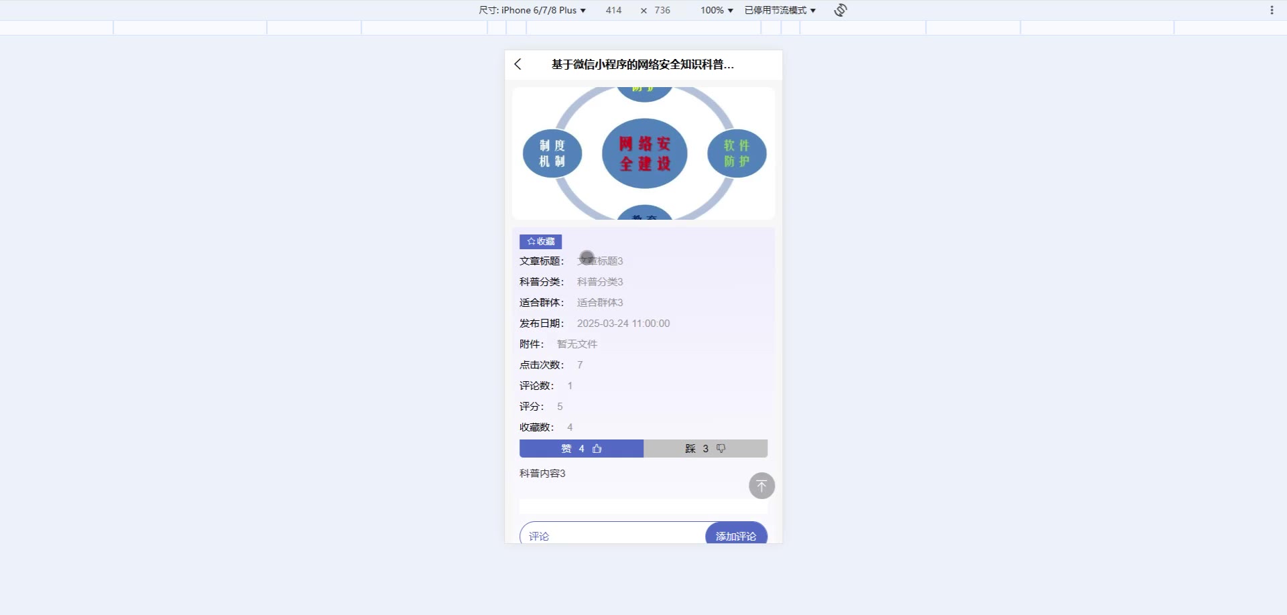Image resolution: width=1287 pixels, height=615 pixels.
Task: Tap the gray back-to-top arrow button
Action: coord(761,486)
